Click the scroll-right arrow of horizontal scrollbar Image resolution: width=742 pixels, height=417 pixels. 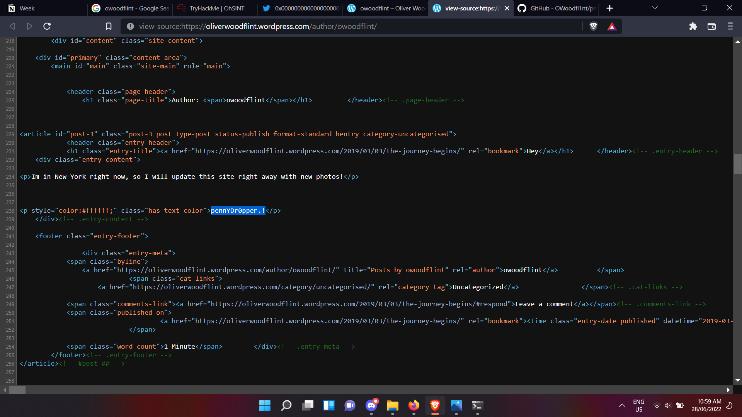click(728, 390)
